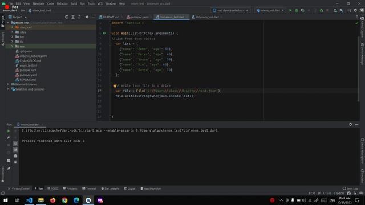
Task: Expand the lib folder
Action: 12,42
